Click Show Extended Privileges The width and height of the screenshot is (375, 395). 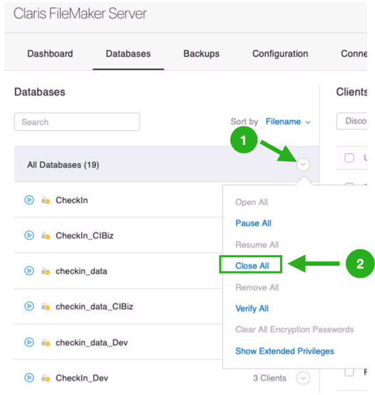[284, 351]
